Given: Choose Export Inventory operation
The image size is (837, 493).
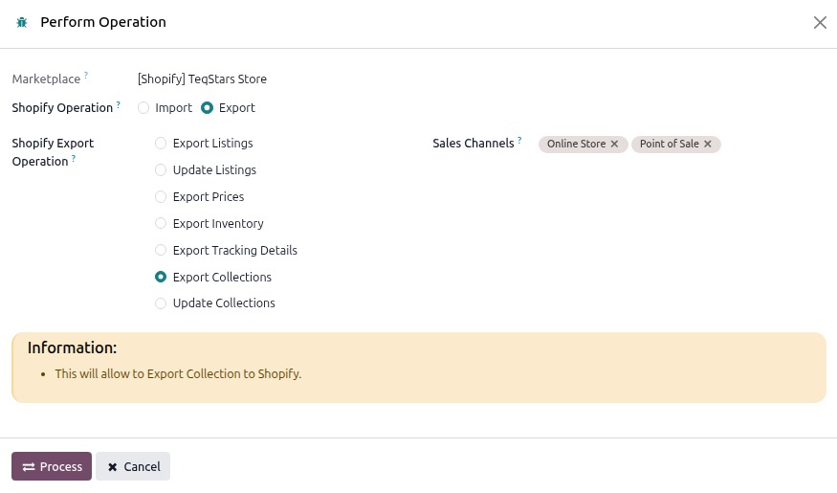Looking at the screenshot, I should 161,223.
